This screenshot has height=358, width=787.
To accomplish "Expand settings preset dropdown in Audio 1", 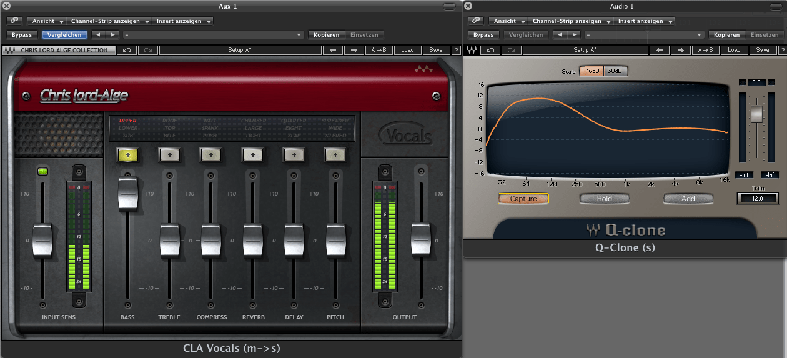I will coord(644,35).
